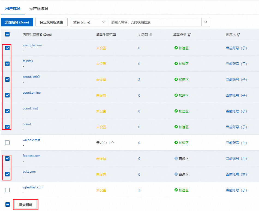Click accelerated zone icon in count.online row
Screen dimensions: 259x211
176,95
